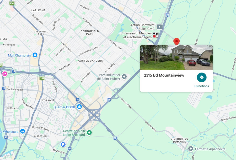Open Directions with the teal arrow icon

pos(202,78)
